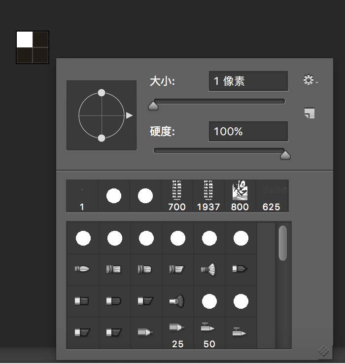Click the brush angle arrow in preview
The width and height of the screenshot is (345, 364).
[129, 115]
